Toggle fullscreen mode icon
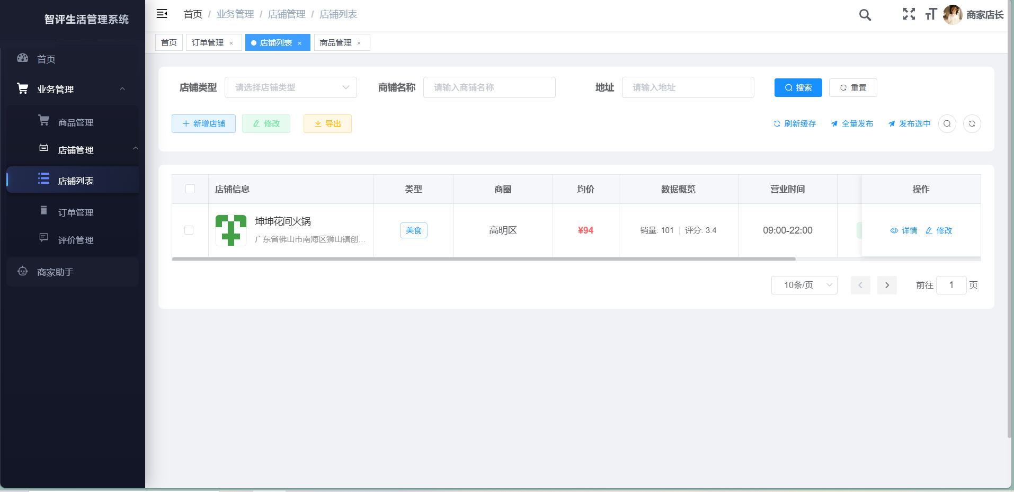The width and height of the screenshot is (1014, 492). coord(909,14)
